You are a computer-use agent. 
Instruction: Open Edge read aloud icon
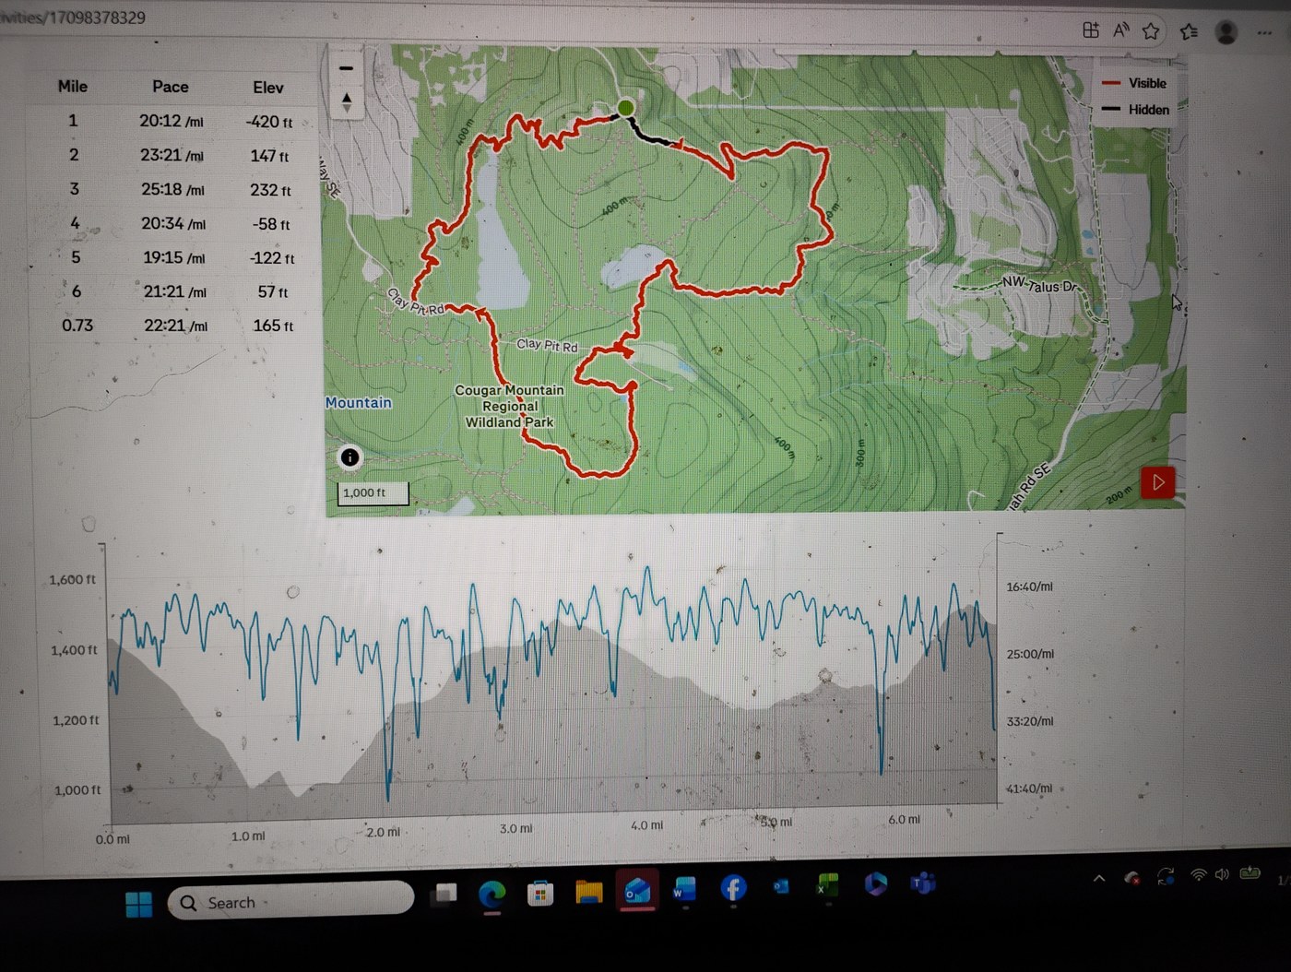1121,30
